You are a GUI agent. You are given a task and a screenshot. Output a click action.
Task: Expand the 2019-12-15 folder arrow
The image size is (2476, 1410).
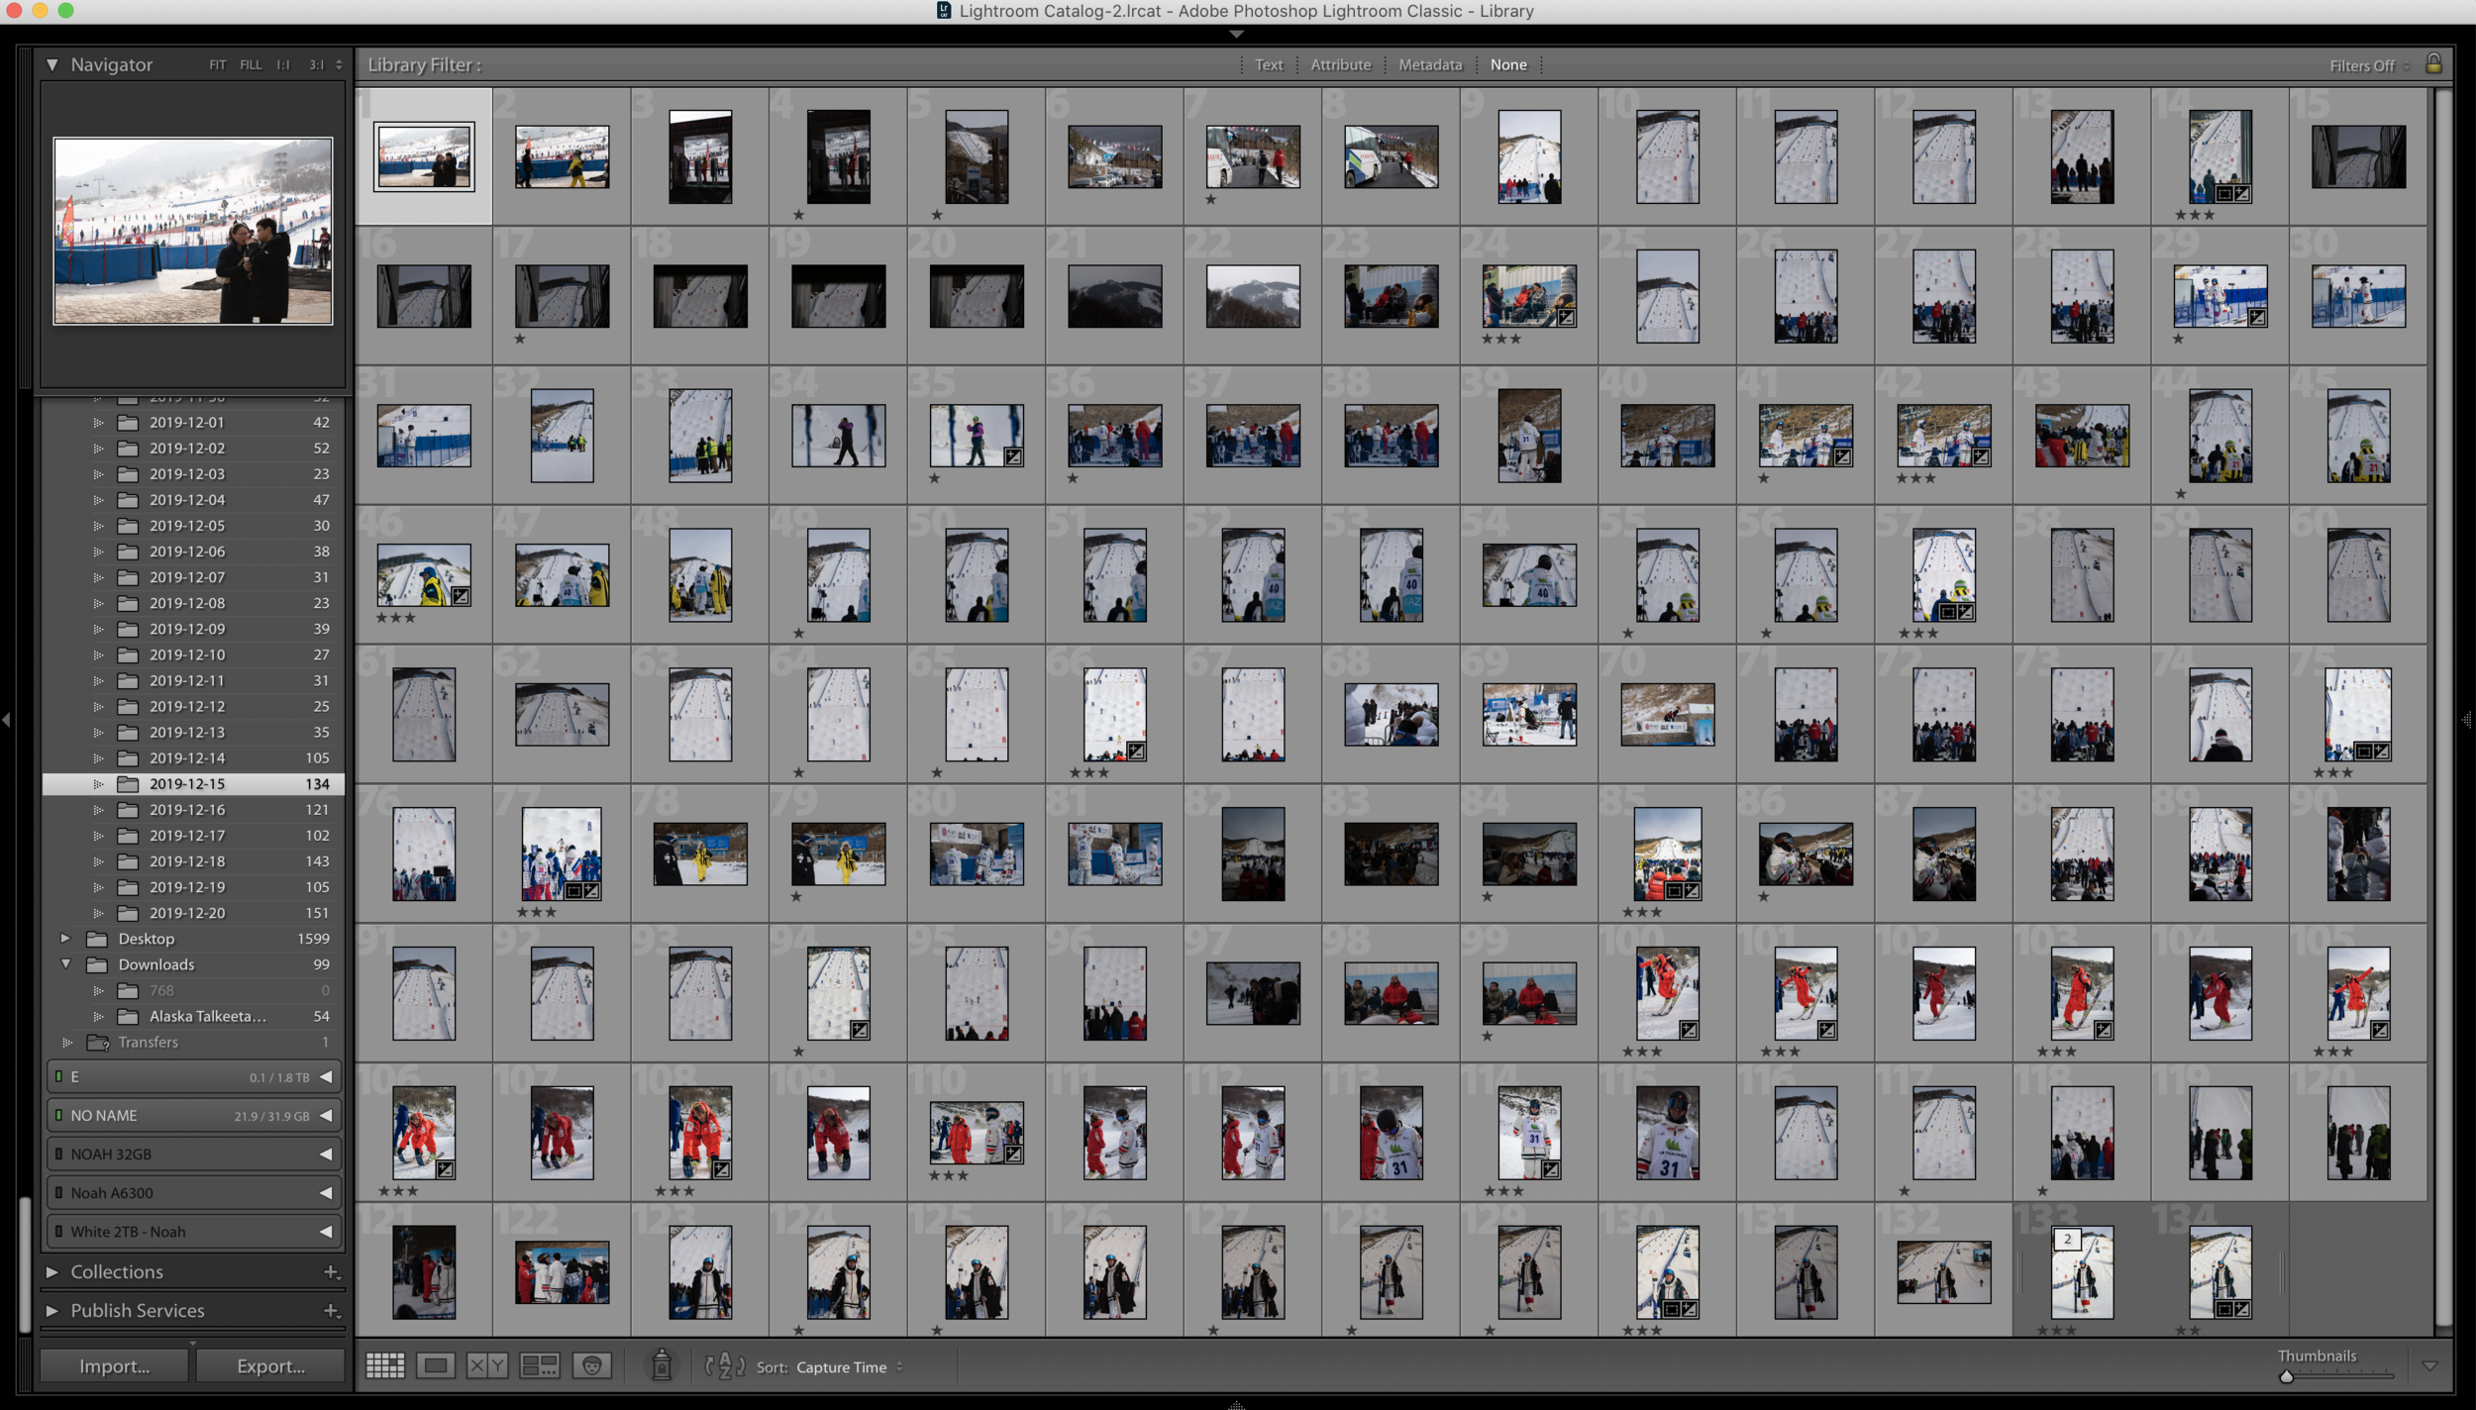(98, 783)
